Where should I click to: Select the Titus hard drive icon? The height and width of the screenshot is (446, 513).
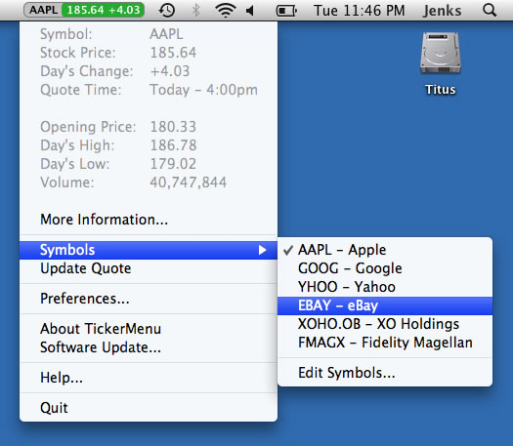point(441,63)
